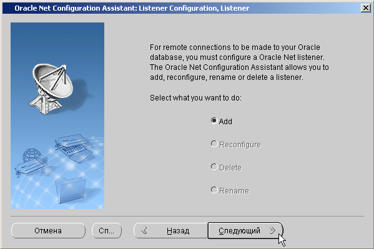Click the soccer ball globe illustration
This screenshot has width=374, height=249.
pos(31,155)
